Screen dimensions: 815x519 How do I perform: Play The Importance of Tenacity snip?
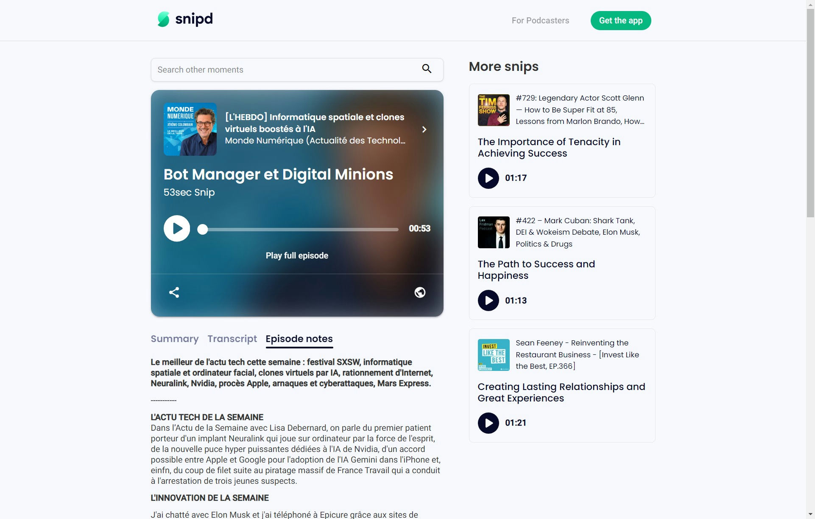point(488,178)
